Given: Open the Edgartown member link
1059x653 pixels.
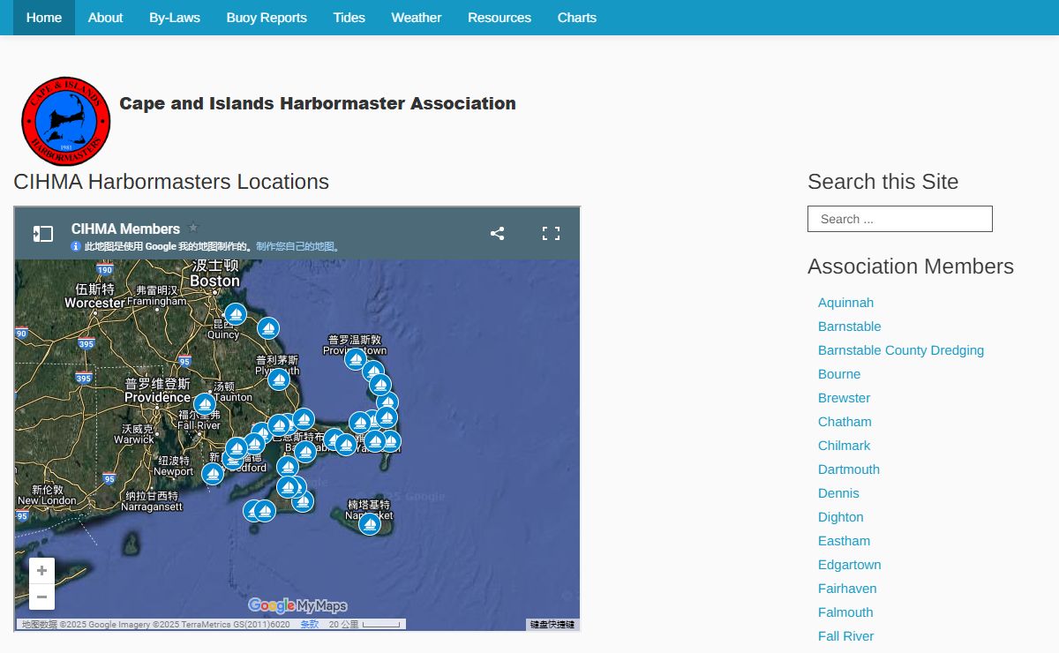Looking at the screenshot, I should [x=850, y=565].
